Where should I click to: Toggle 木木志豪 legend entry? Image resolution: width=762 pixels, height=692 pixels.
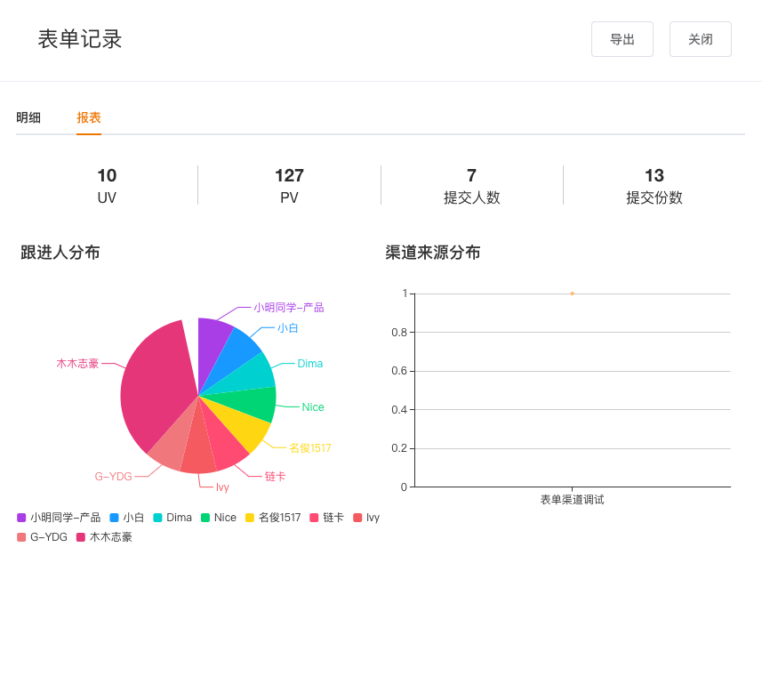(104, 537)
